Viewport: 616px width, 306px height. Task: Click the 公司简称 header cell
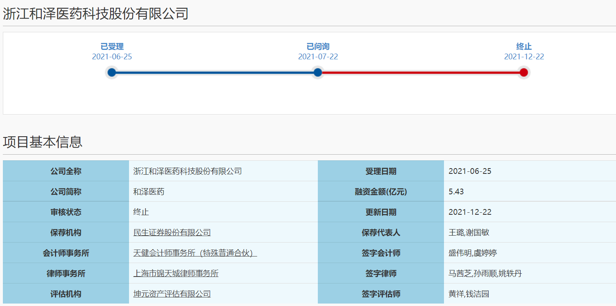(66, 191)
